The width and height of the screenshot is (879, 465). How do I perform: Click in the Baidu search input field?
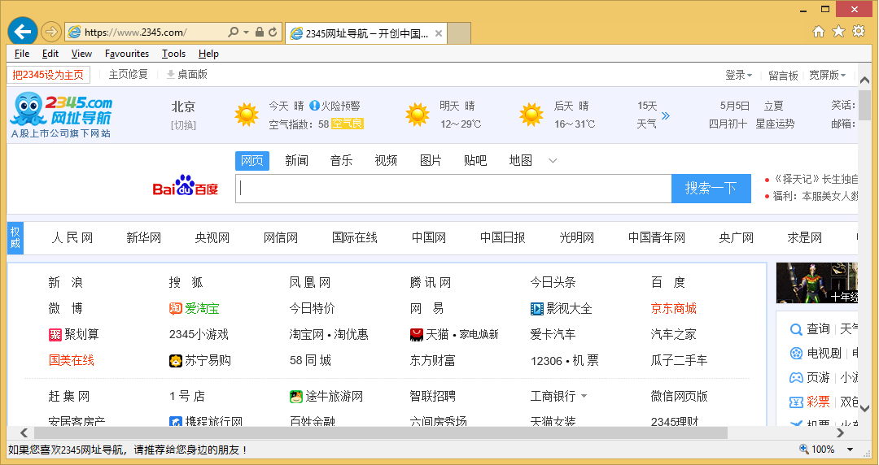[453, 189]
